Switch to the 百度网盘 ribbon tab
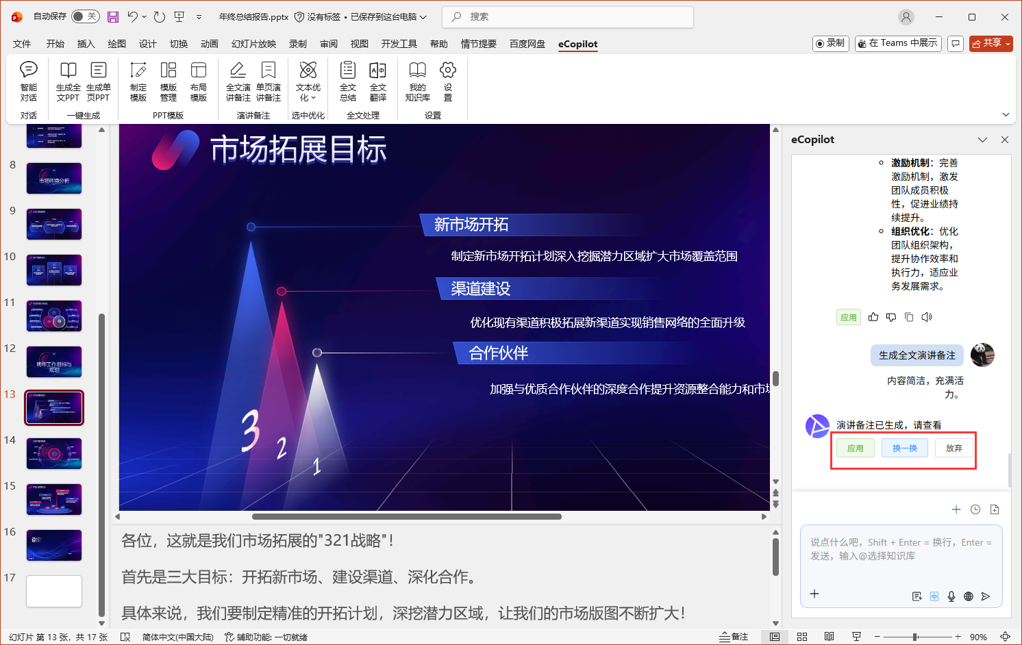The width and height of the screenshot is (1022, 645). click(527, 43)
